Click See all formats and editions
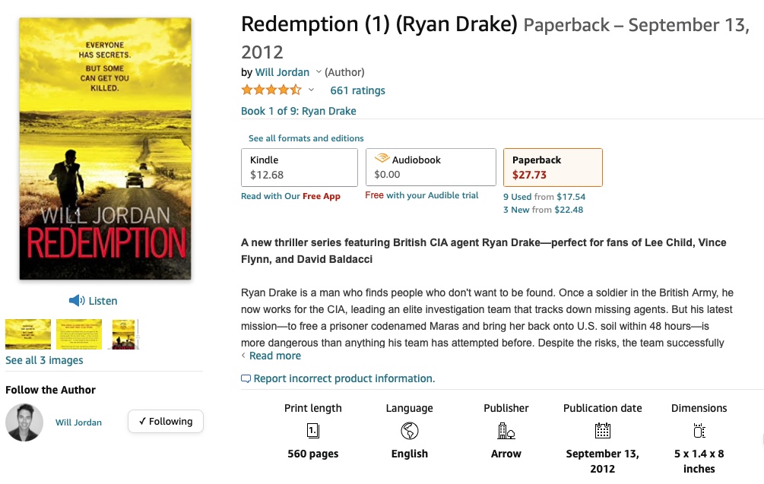The width and height of the screenshot is (764, 484). point(306,138)
